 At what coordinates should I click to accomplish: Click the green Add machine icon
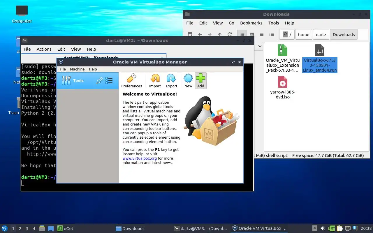pos(201,81)
